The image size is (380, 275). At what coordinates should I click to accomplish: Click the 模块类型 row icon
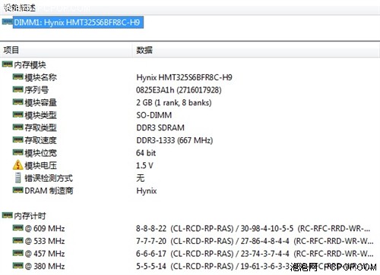tap(18, 114)
